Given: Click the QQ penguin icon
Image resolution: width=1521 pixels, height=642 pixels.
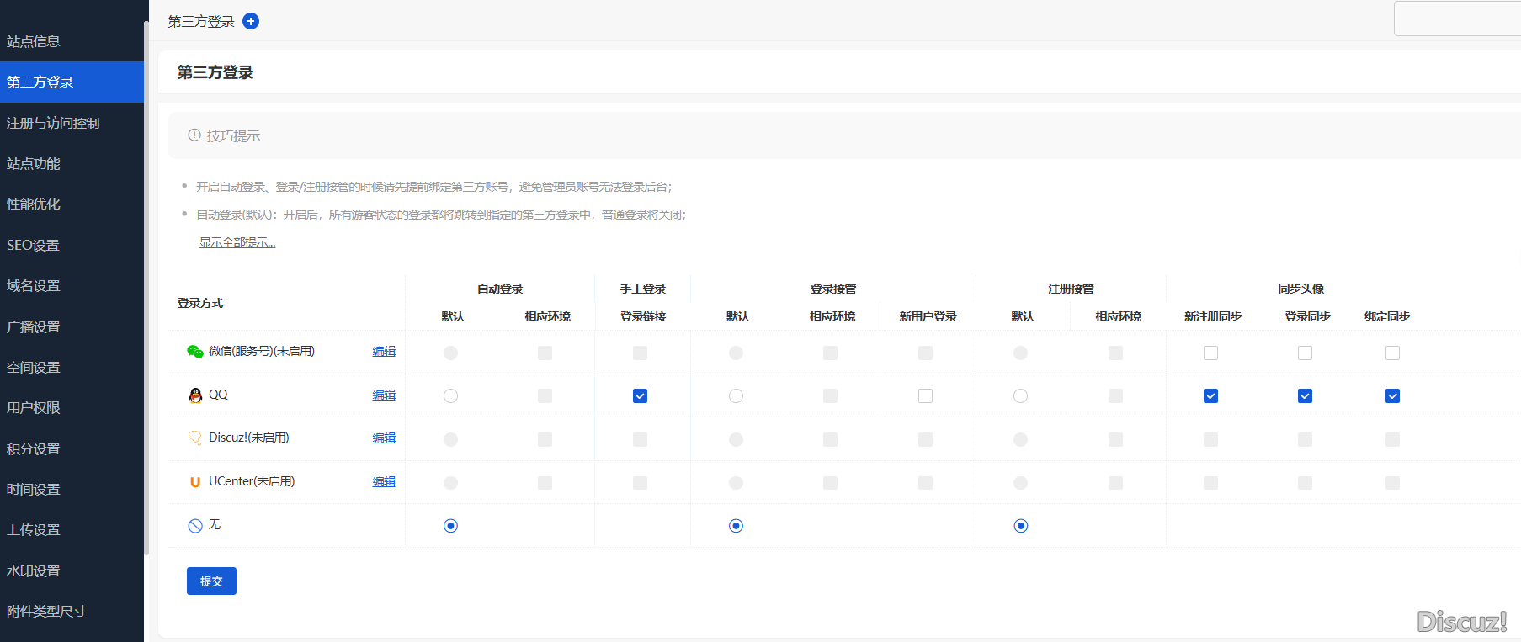Looking at the screenshot, I should (195, 395).
